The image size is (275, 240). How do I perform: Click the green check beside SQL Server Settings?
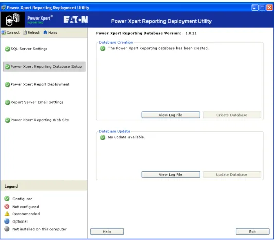point(7,49)
